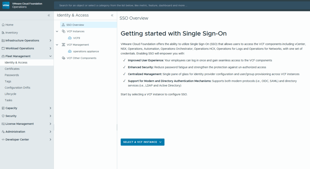Click the Security shield icon
The width and height of the screenshot is (310, 169).
pos(3,116)
